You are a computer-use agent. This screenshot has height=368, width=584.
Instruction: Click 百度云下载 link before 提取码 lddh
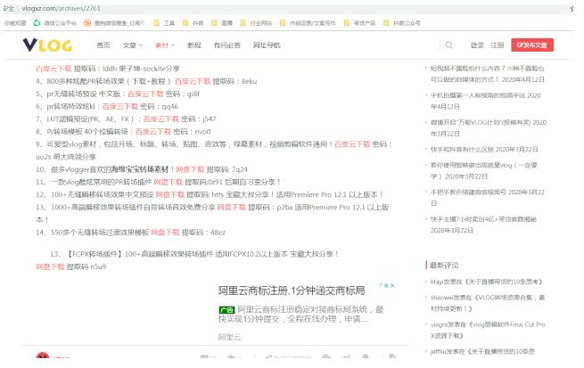coord(53,69)
